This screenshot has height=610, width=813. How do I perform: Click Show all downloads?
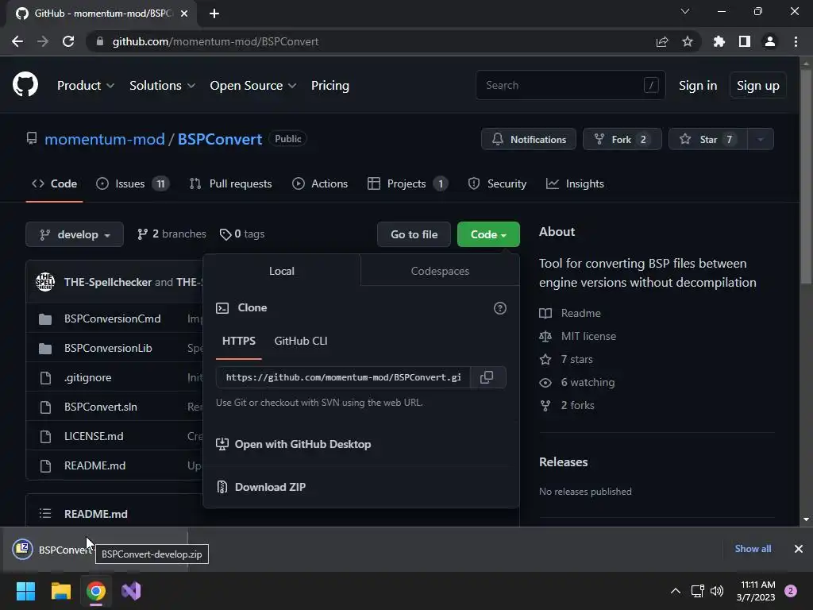pos(753,549)
